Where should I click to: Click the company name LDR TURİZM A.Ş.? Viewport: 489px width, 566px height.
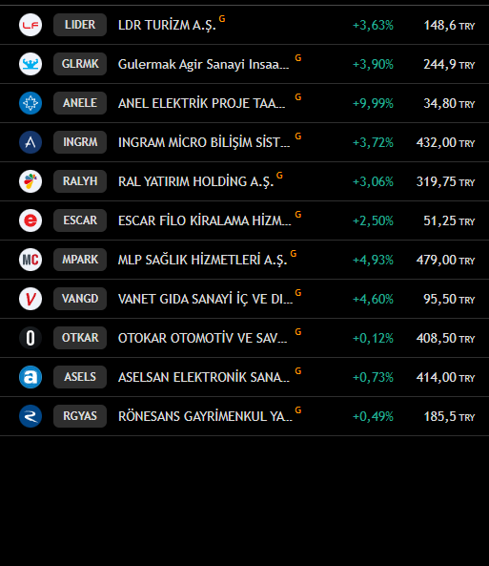point(167,25)
